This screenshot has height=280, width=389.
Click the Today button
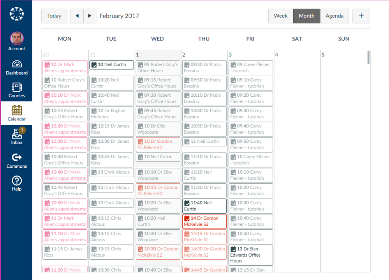54,16
